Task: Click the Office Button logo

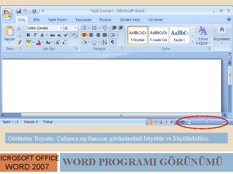Action: pos(7,14)
